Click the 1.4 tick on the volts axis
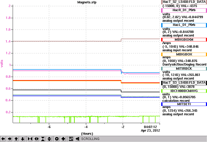This screenshot has width=207, height=142. pyautogui.click(x=8, y=41)
